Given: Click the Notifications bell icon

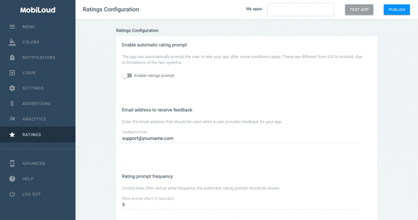Looking at the screenshot, I should pos(12,58).
